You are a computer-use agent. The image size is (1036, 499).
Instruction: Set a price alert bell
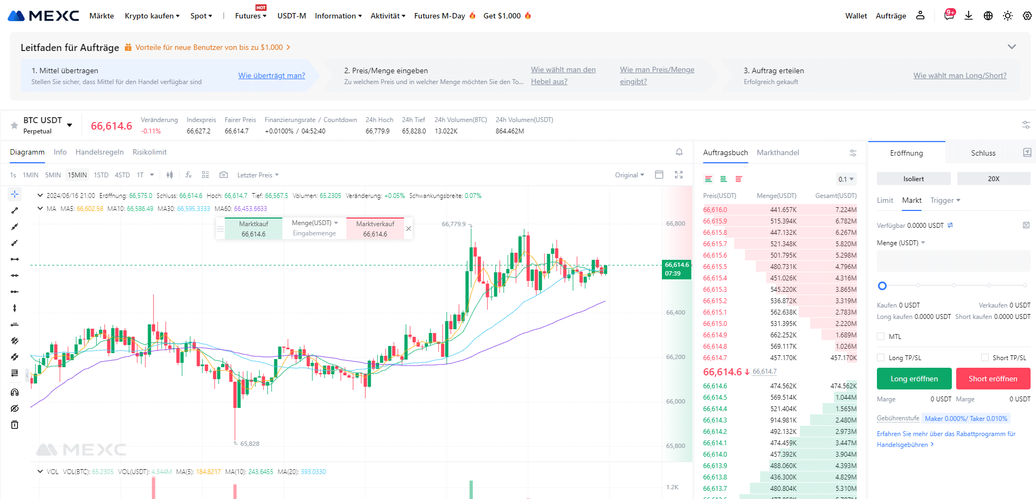pyautogui.click(x=679, y=152)
